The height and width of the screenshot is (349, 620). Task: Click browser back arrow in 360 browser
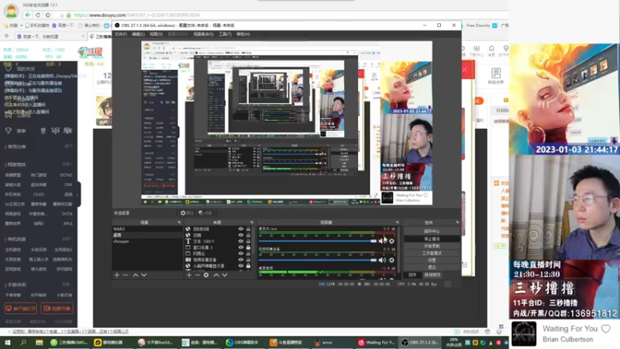click(x=28, y=15)
